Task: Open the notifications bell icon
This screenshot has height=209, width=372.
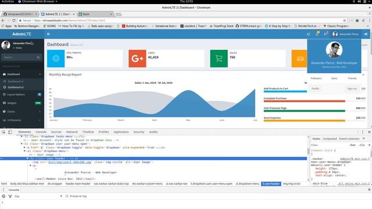Action: pos(317,34)
